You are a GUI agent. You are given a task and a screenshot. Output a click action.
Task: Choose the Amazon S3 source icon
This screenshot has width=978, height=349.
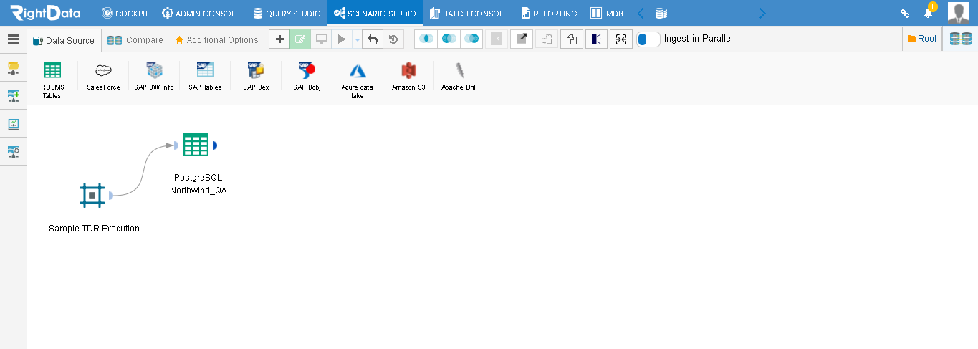click(x=408, y=70)
